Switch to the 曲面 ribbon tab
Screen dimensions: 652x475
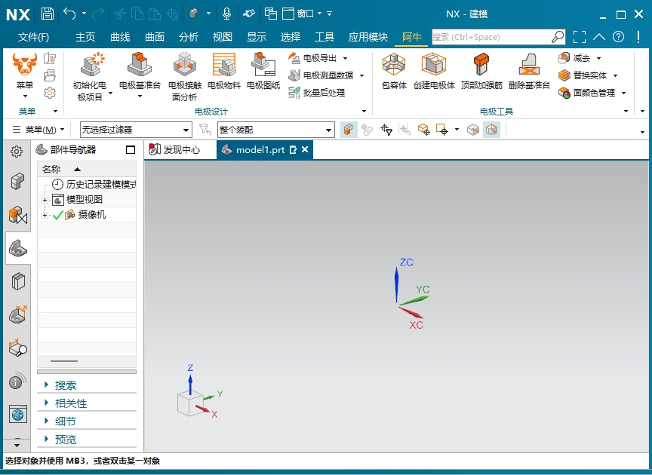(x=155, y=37)
